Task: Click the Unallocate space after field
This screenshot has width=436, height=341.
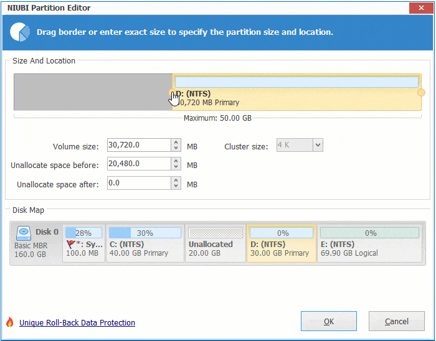Action: 138,183
